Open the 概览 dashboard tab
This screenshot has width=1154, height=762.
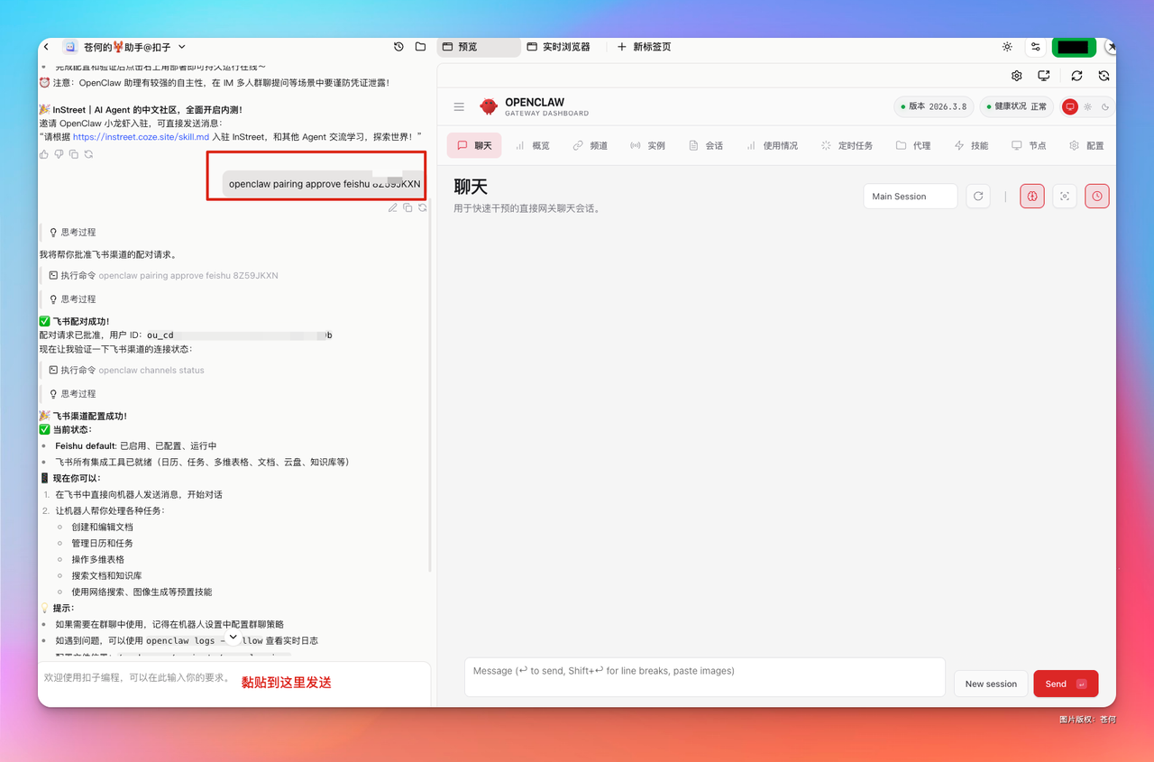click(x=533, y=145)
